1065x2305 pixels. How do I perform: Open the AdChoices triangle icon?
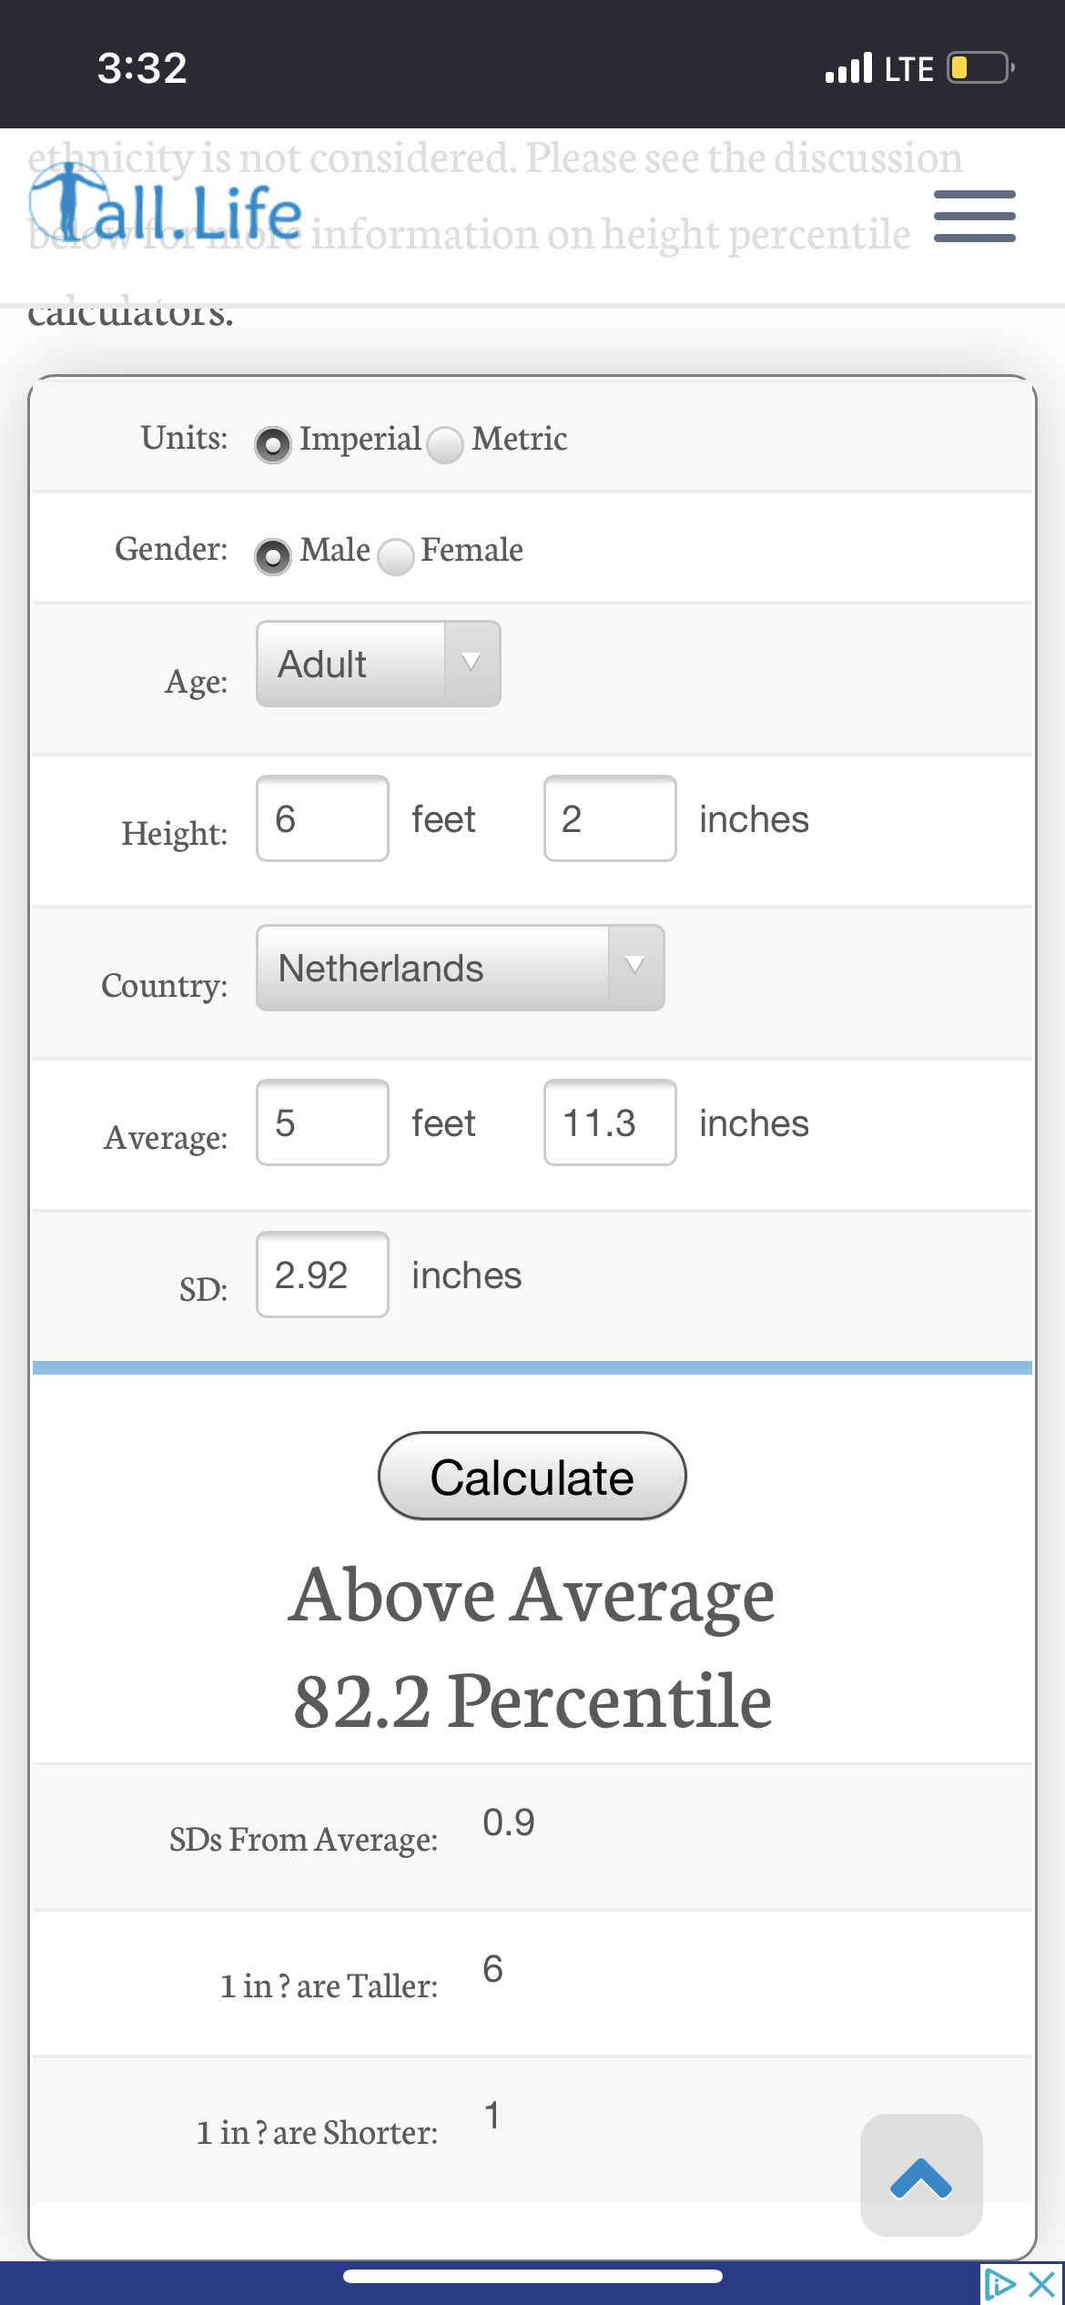999,2284
